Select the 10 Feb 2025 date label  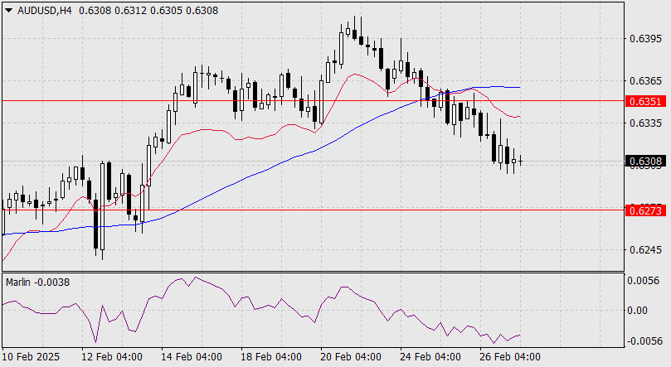pos(31,357)
